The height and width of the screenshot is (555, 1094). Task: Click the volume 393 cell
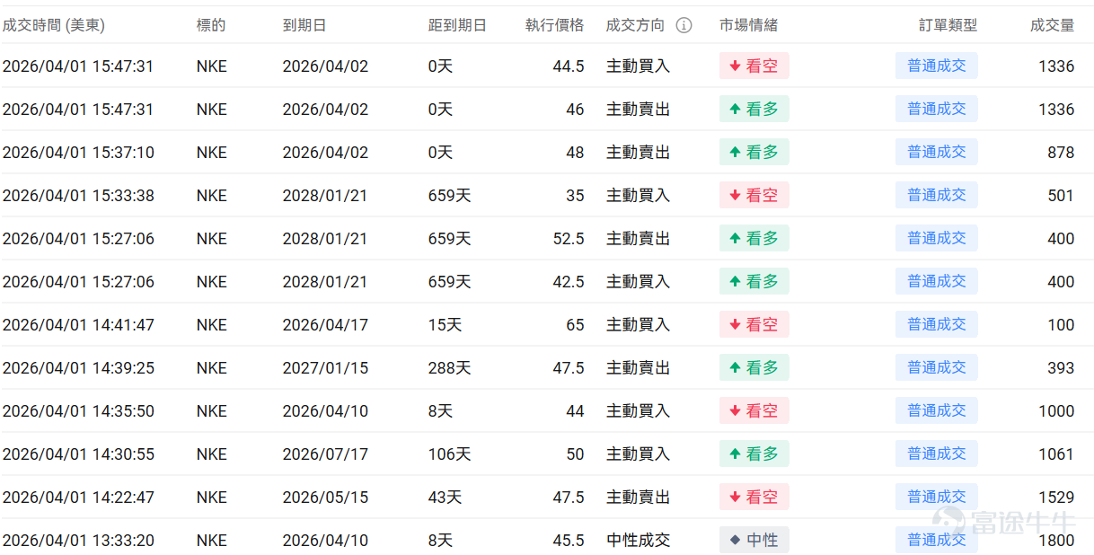pos(1061,368)
